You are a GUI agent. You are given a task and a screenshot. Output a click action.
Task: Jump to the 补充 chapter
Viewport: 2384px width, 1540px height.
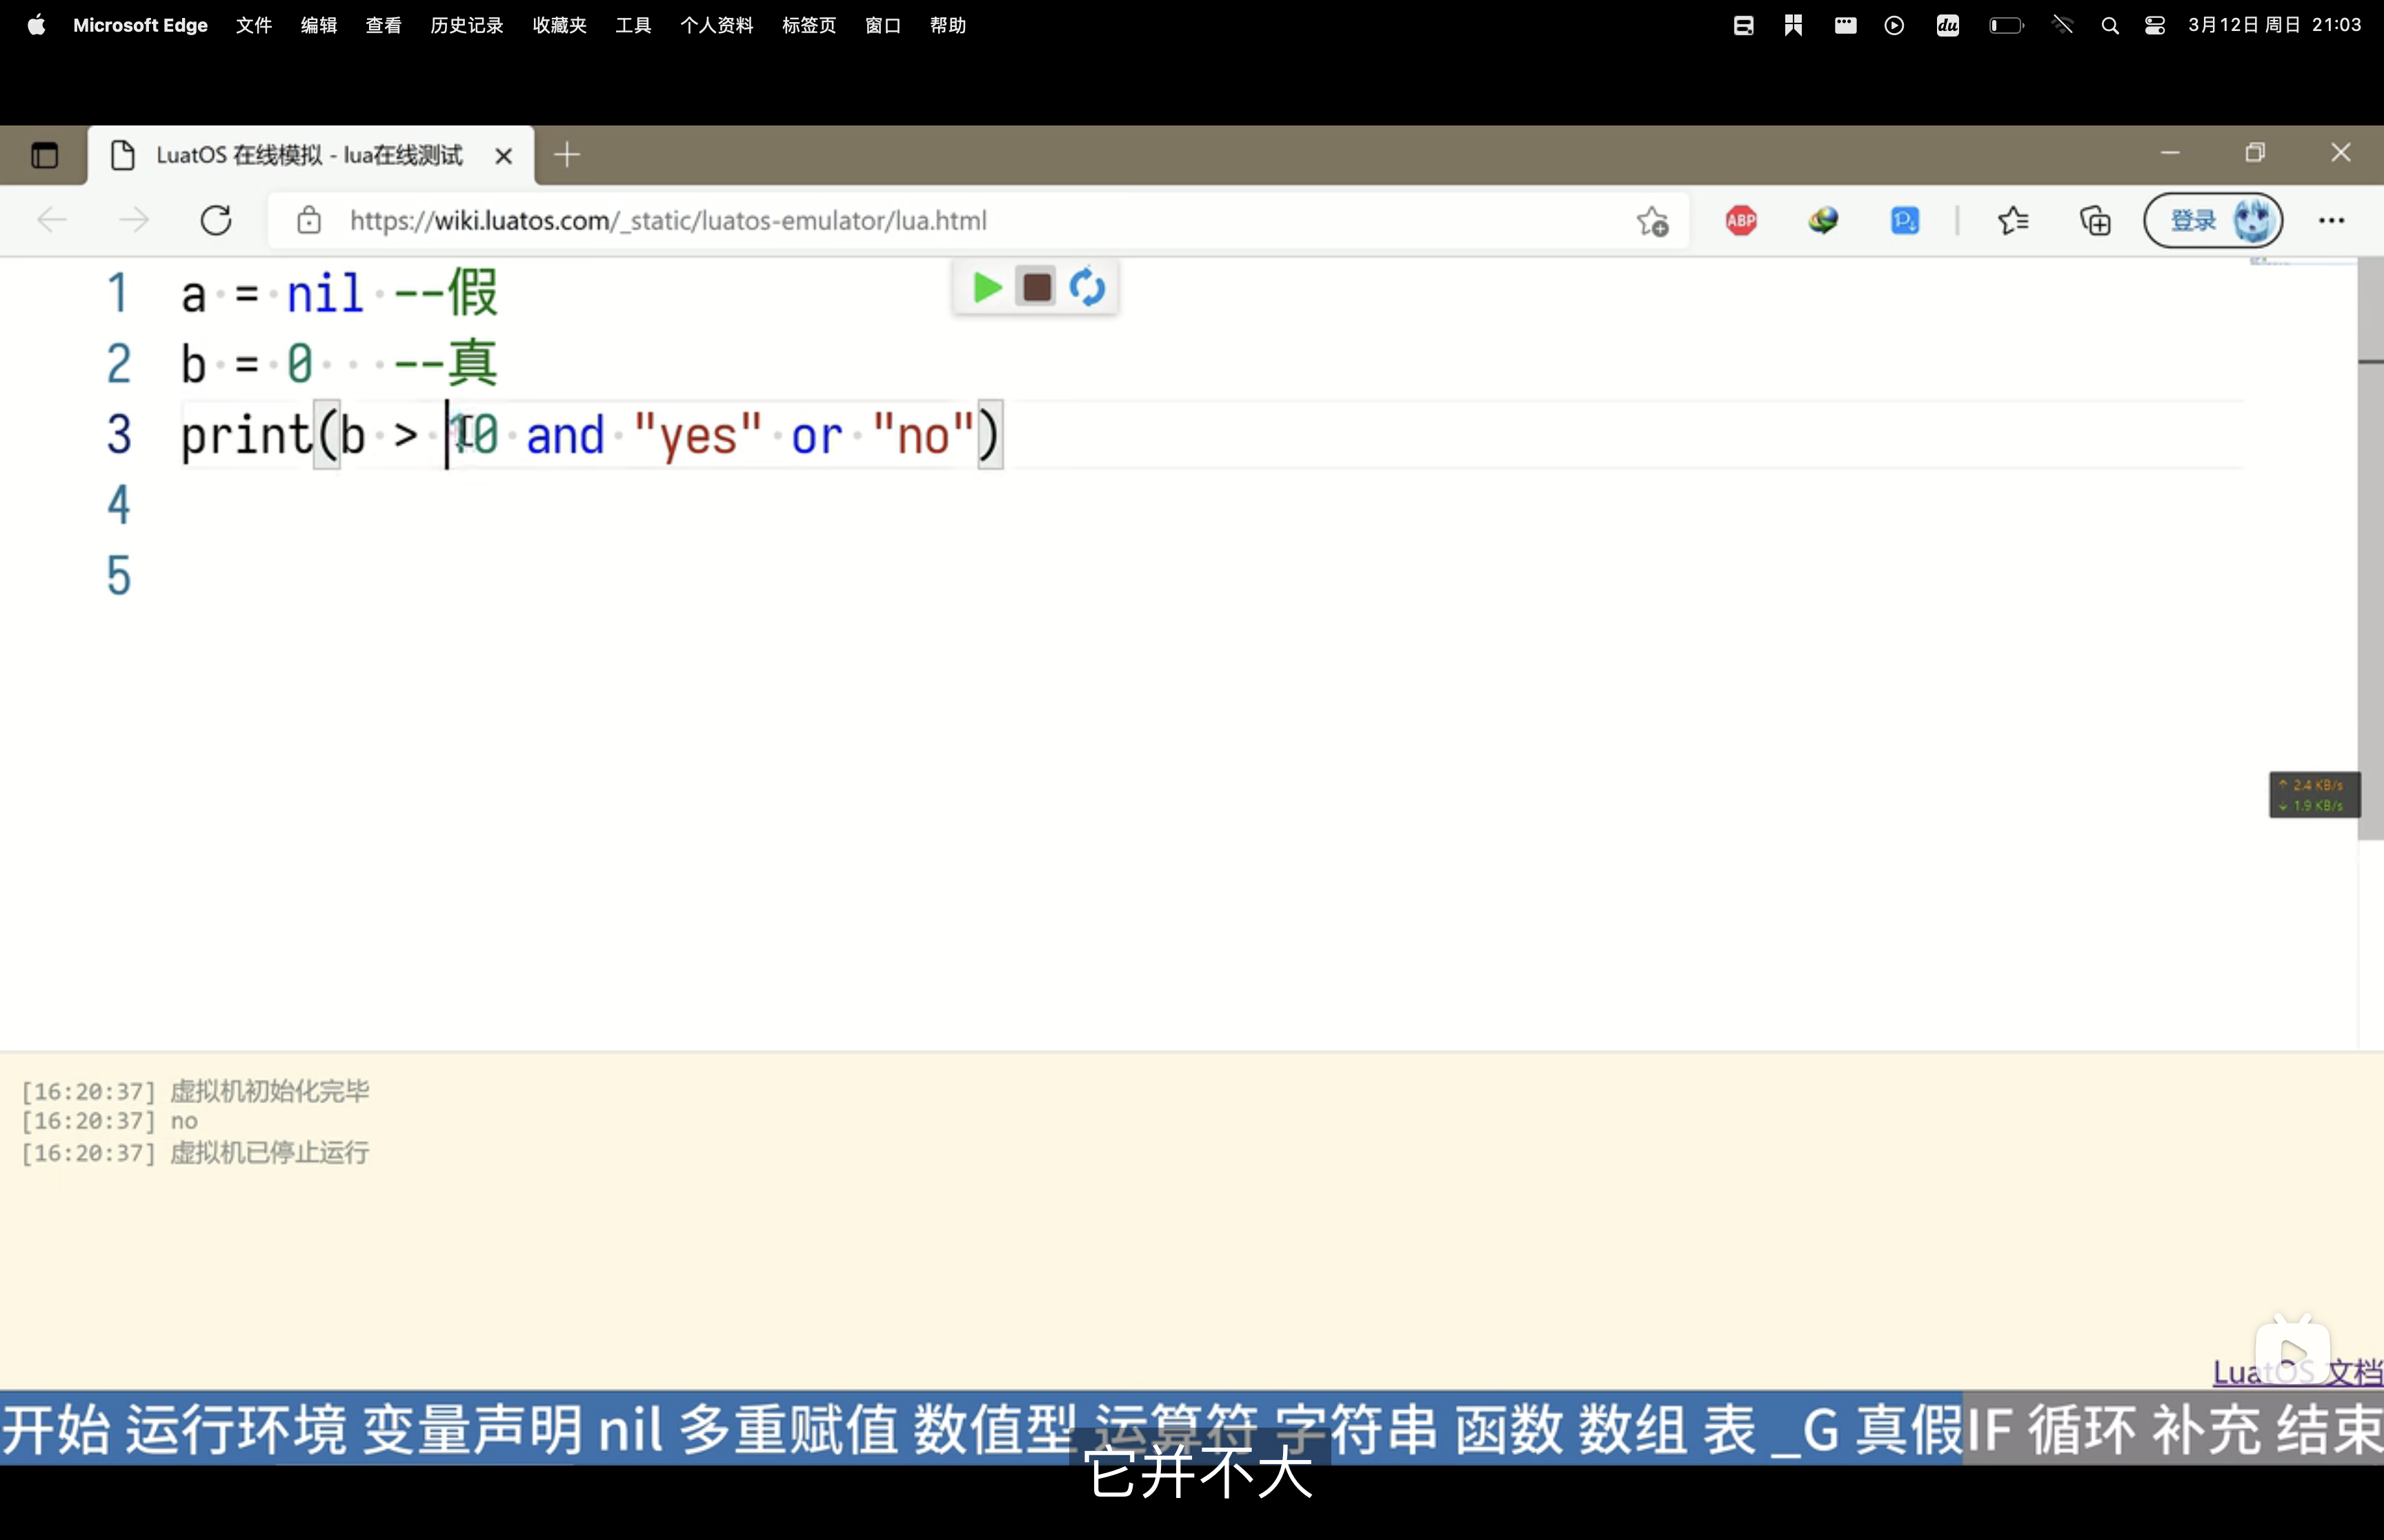2206,1428
